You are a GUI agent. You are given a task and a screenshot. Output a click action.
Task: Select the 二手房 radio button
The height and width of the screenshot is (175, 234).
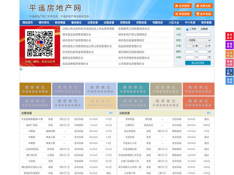187,29
